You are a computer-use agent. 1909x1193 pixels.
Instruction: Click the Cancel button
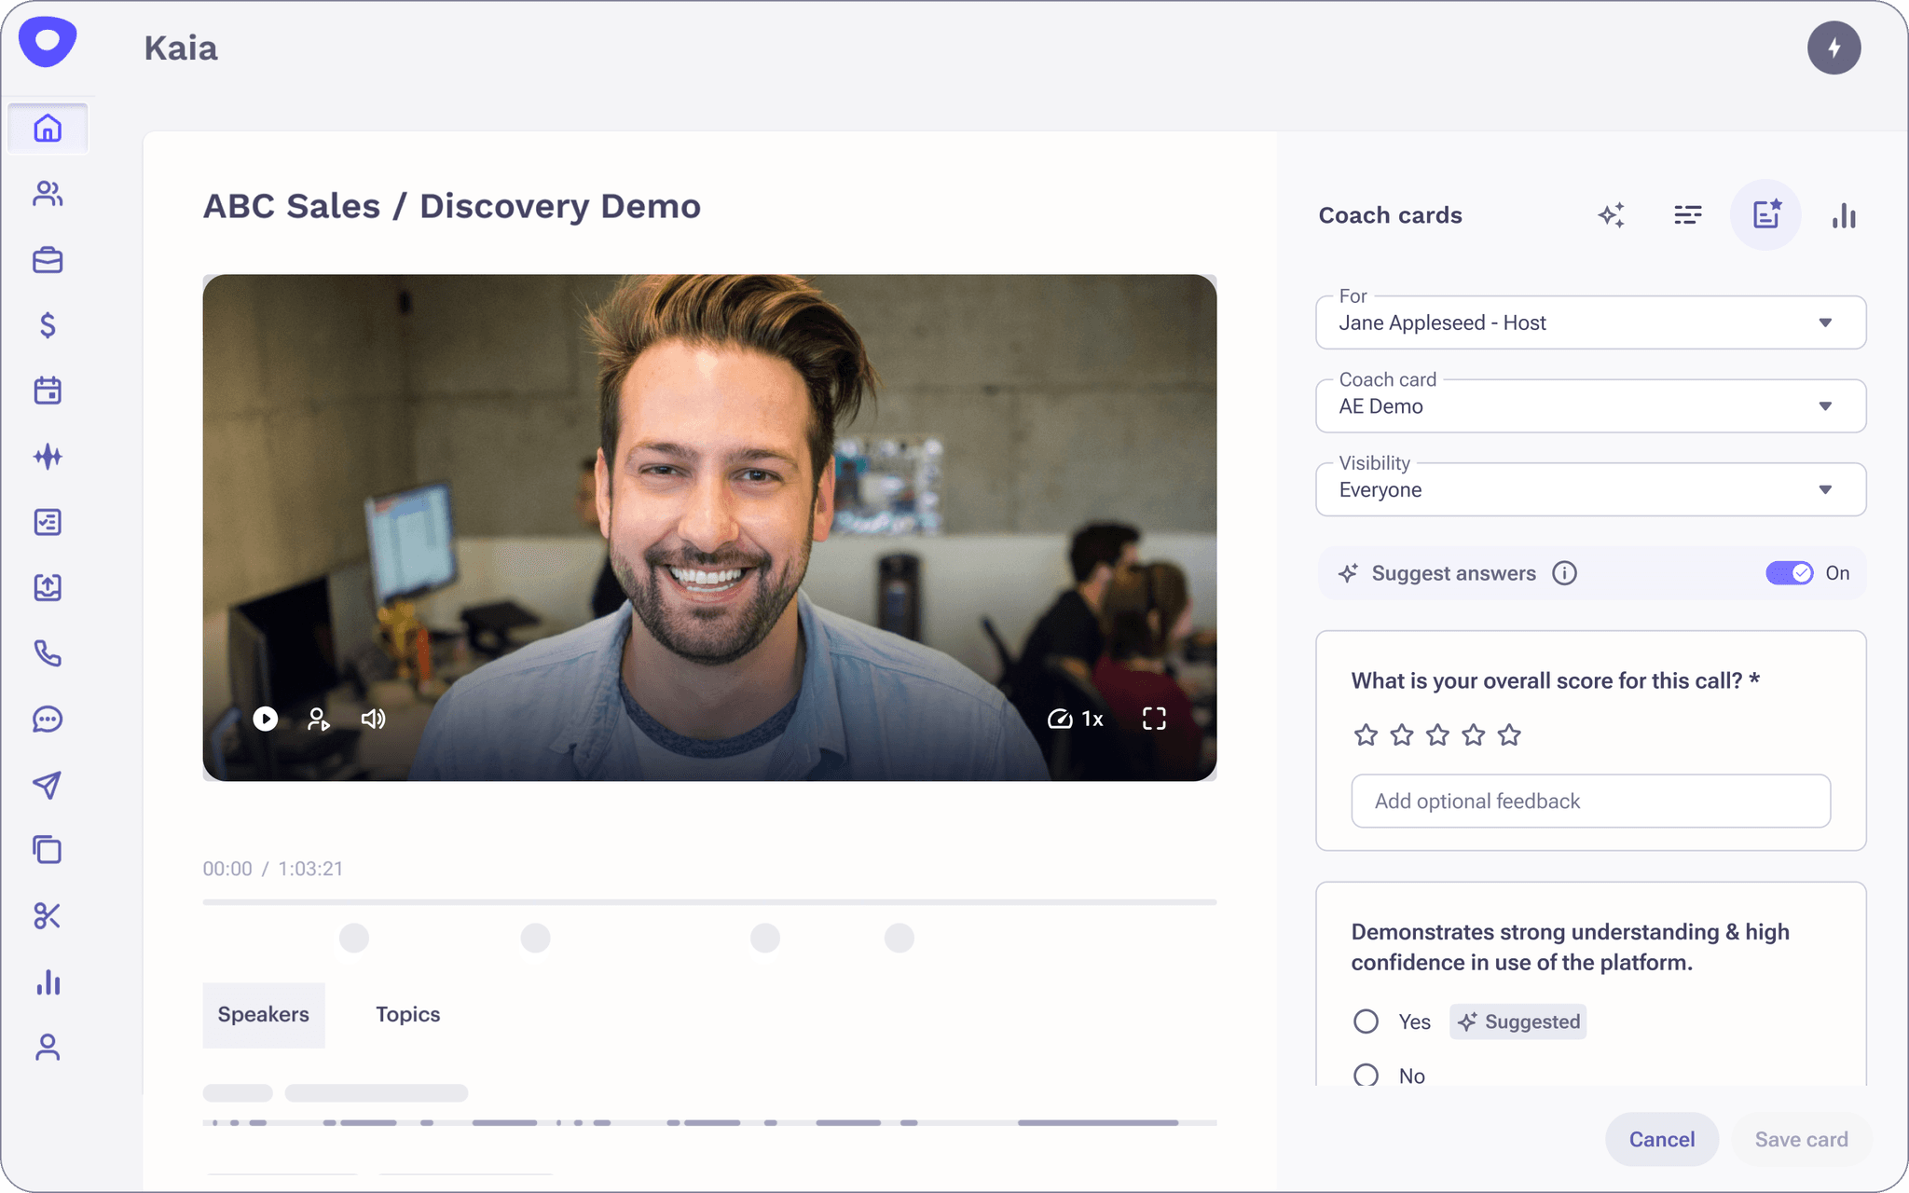1661,1139
